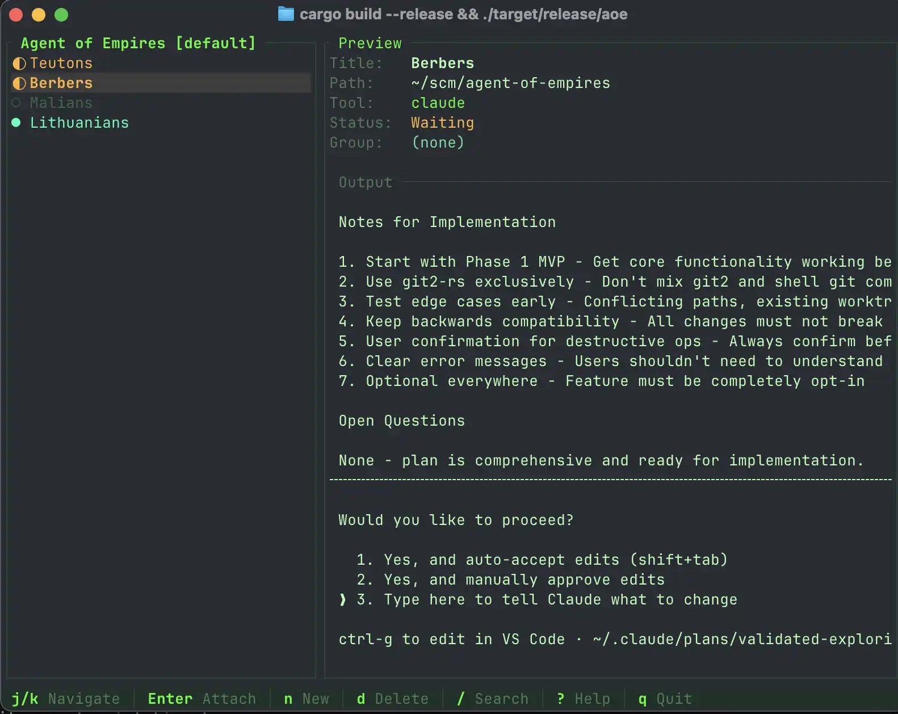This screenshot has width=898, height=714.
Task: Click the 'd Delete' footer shortcut
Action: pyautogui.click(x=392, y=699)
